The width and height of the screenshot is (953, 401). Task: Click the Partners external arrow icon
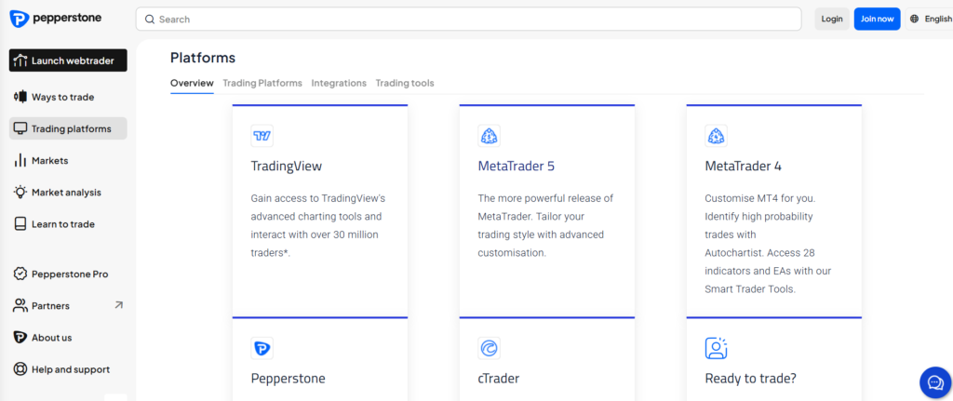point(118,305)
